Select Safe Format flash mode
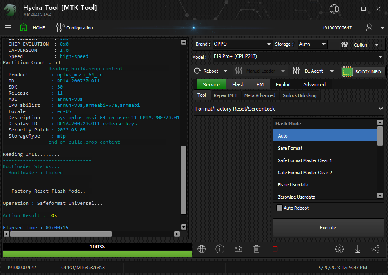388x275 pixels. click(x=325, y=148)
